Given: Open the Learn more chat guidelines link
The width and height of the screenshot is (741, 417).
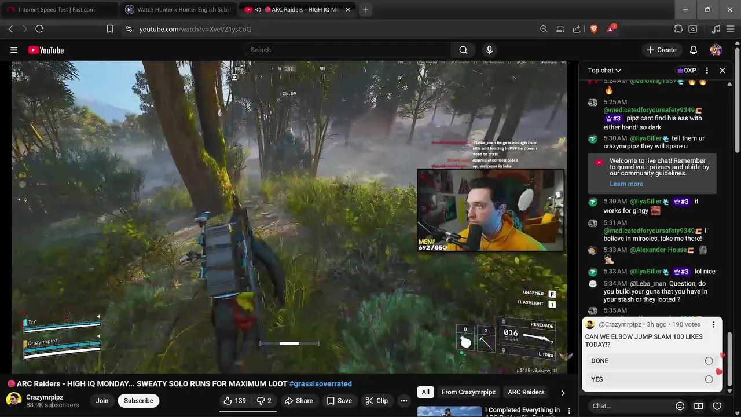Looking at the screenshot, I should [x=626, y=184].
